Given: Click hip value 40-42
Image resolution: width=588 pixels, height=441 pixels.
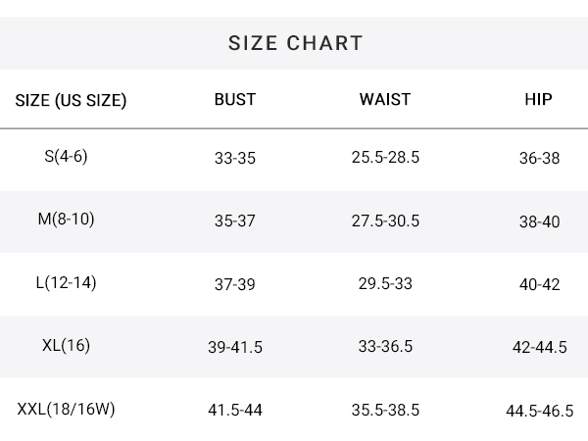Looking at the screenshot, I should coord(540,284).
